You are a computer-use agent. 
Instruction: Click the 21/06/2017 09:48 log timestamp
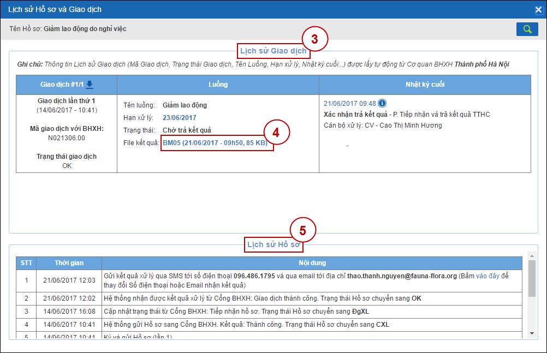click(349, 103)
